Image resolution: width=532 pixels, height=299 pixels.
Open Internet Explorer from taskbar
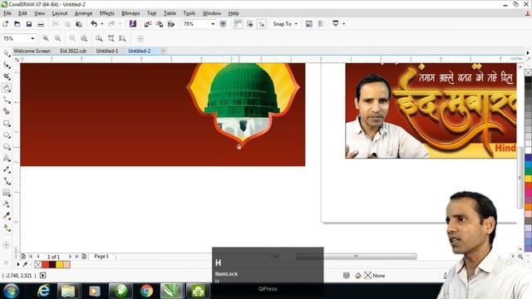click(x=43, y=291)
